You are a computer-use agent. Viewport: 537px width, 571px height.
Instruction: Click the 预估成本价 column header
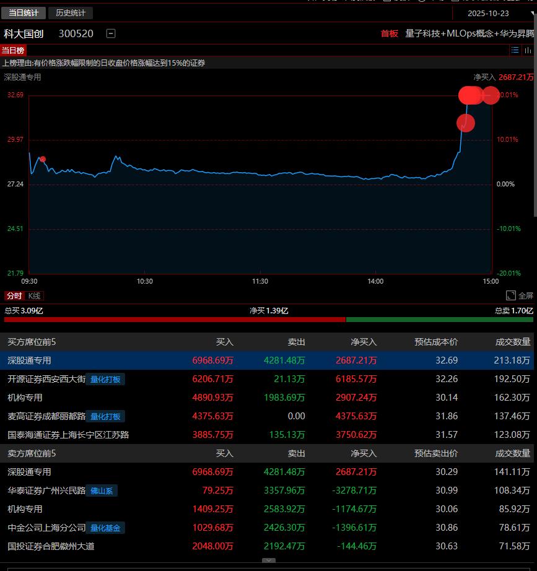coord(436,342)
